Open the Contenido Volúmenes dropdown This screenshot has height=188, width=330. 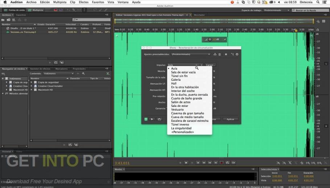click(x=58, y=74)
